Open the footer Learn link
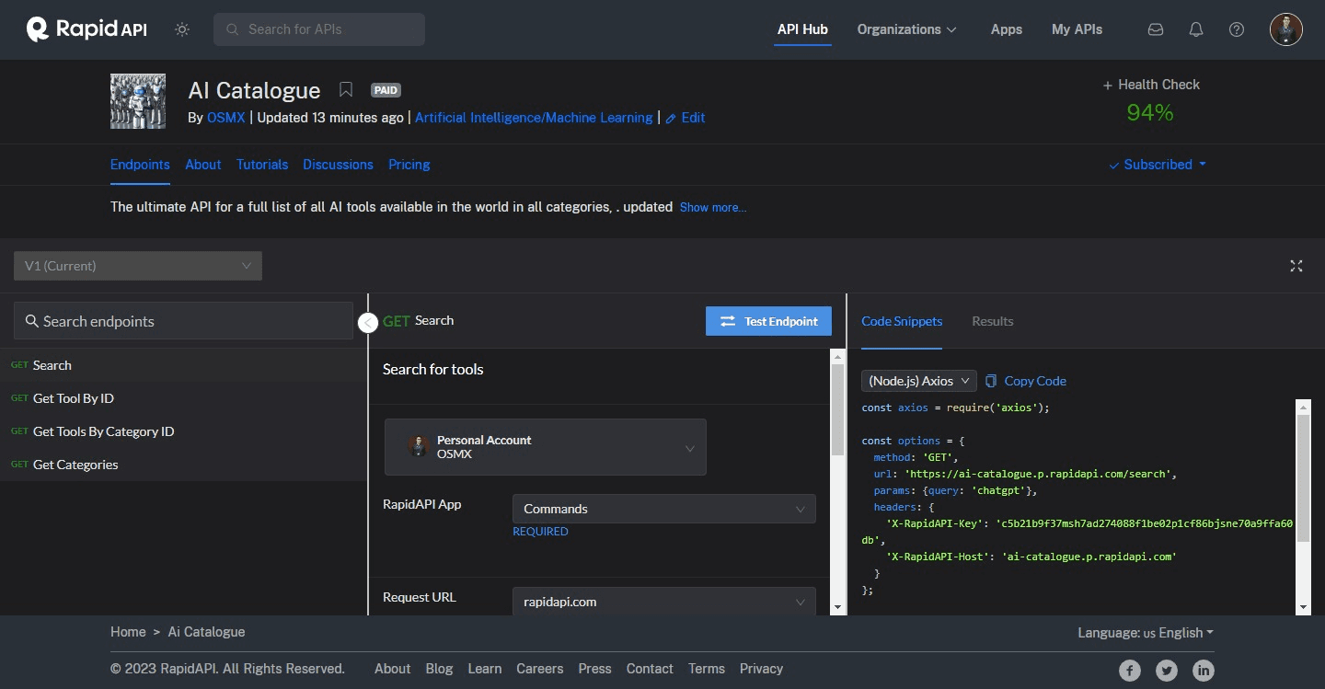Viewport: 1325px width, 689px height. [x=485, y=669]
